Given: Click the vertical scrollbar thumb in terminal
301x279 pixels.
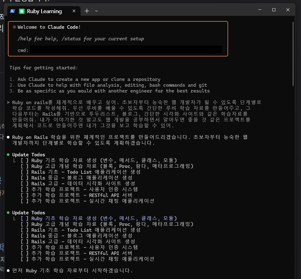Looking at the screenshot, I should point(293,54).
